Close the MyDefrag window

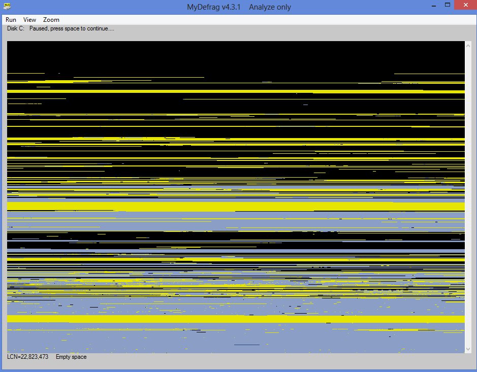466,5
